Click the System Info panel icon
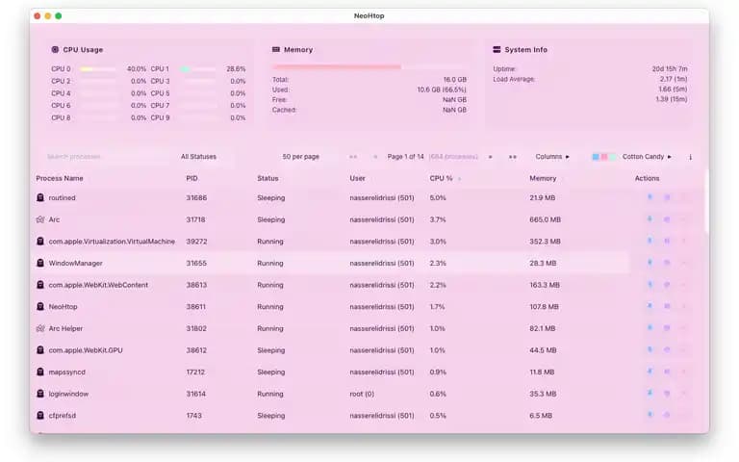 pyautogui.click(x=497, y=49)
